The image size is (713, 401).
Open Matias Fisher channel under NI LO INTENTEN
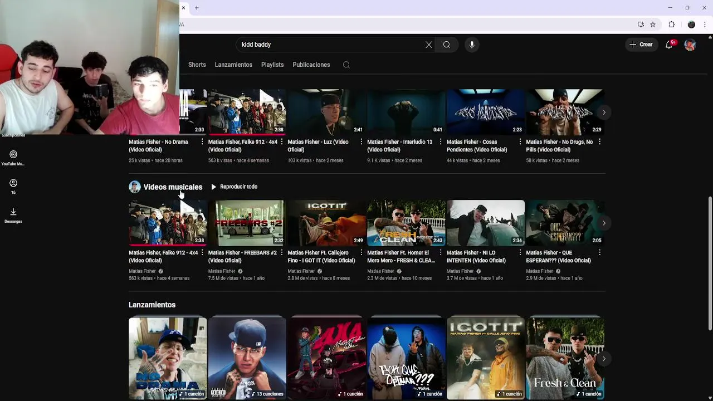click(460, 271)
